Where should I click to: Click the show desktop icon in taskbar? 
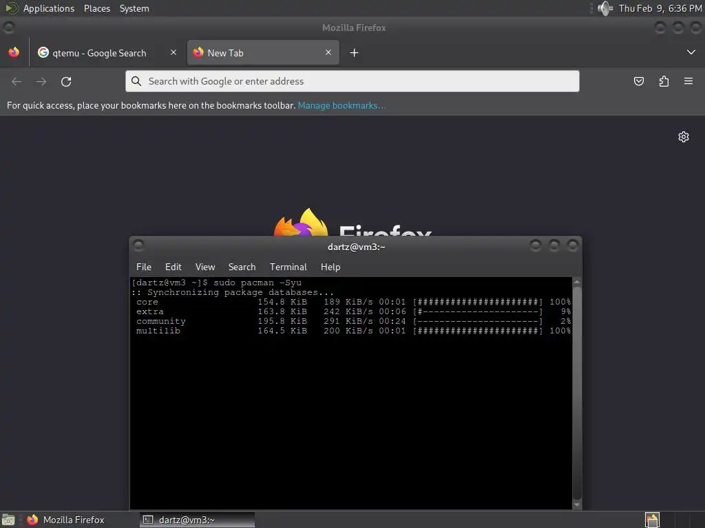pos(8,520)
